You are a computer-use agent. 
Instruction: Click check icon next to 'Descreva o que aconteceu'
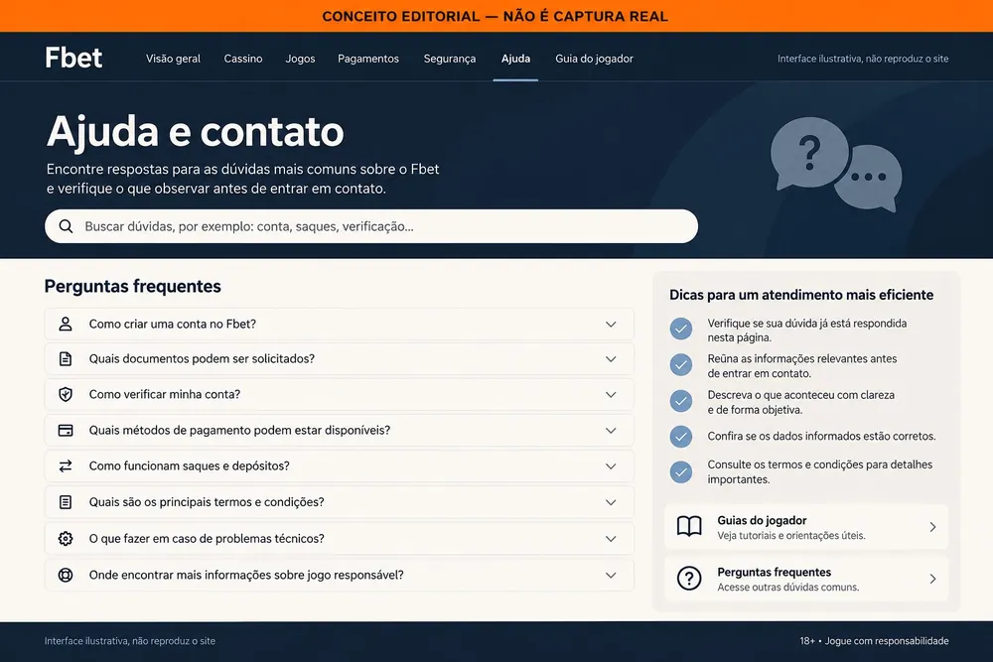pyautogui.click(x=681, y=401)
